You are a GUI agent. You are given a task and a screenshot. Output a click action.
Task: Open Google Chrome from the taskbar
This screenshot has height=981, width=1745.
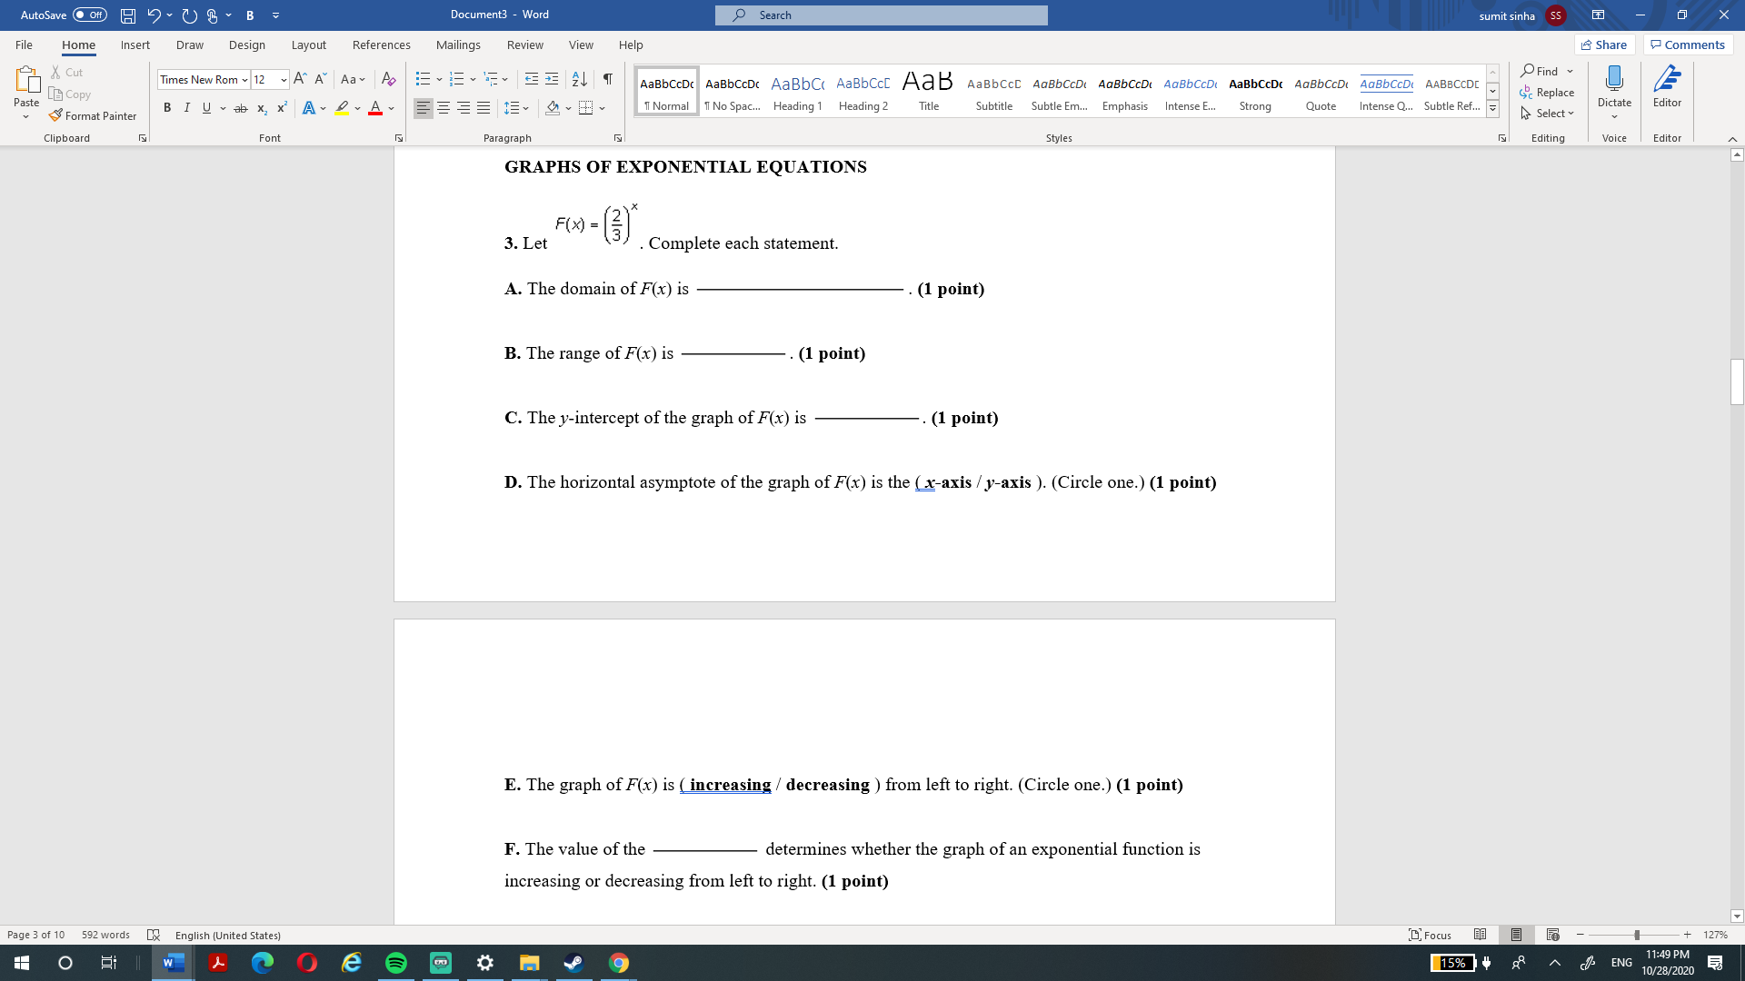click(x=619, y=963)
